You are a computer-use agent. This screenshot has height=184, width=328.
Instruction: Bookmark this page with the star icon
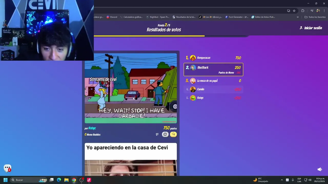tap(294, 11)
